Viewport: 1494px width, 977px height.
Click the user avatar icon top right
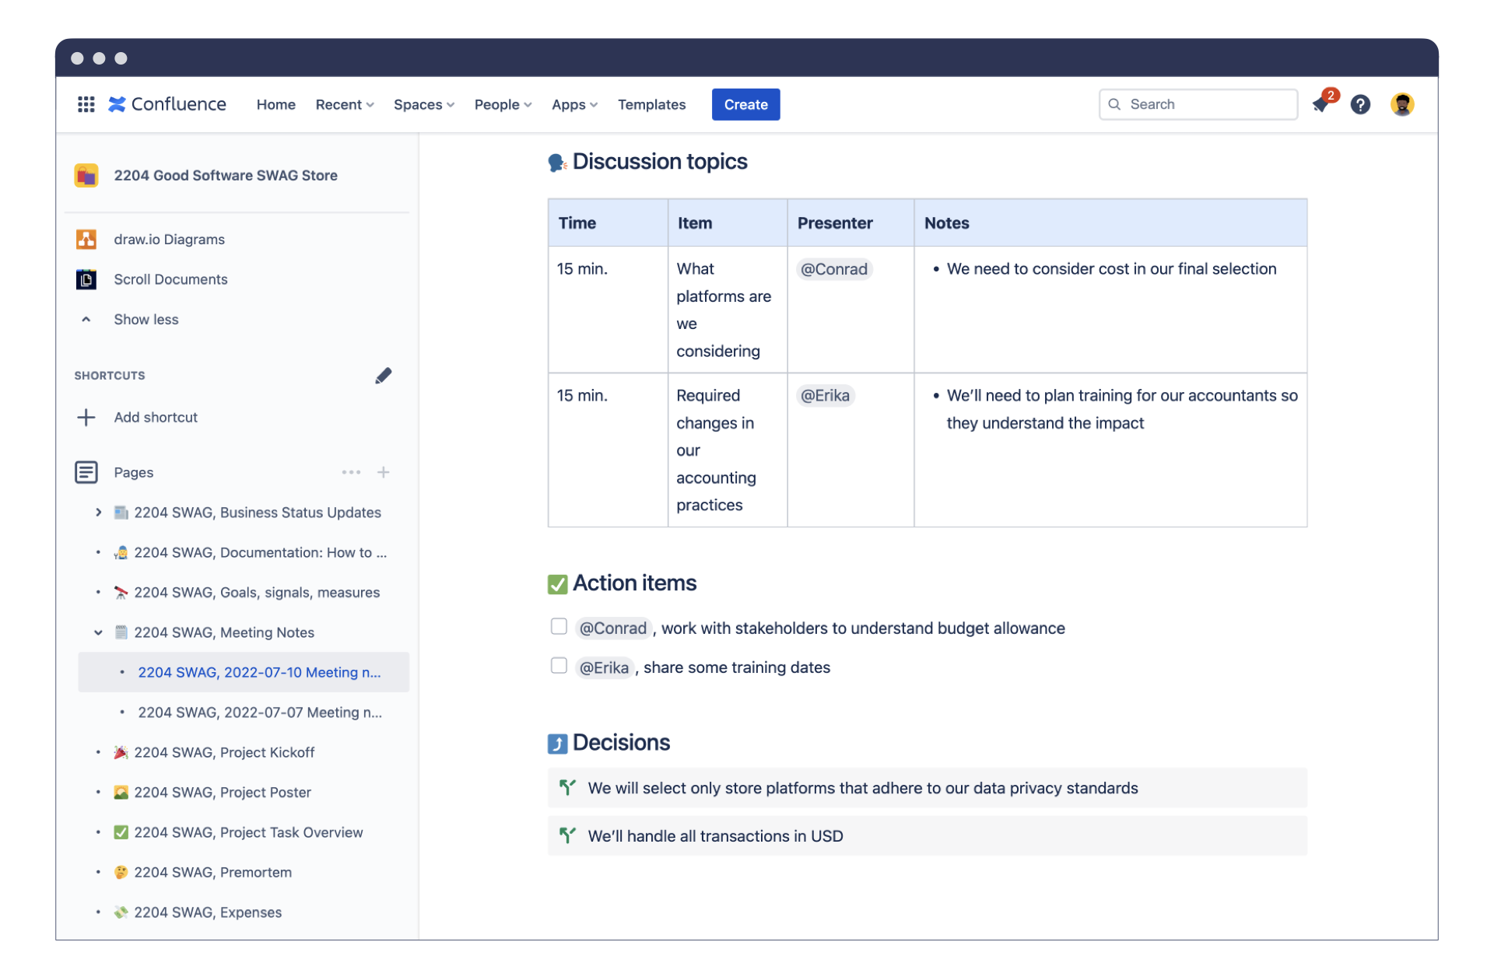pos(1402,103)
